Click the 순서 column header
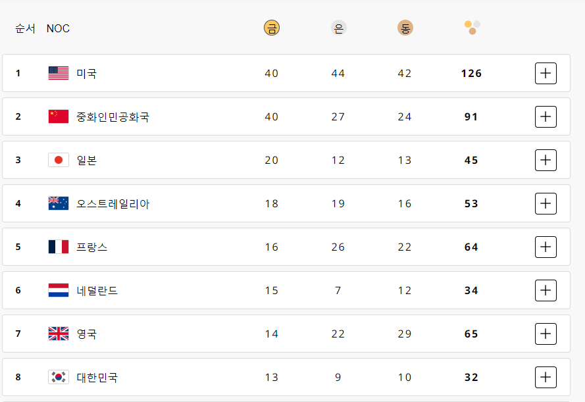The height and width of the screenshot is (402, 585). [25, 28]
